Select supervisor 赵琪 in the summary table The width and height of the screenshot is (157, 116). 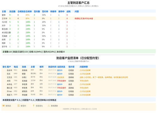[3, 40]
